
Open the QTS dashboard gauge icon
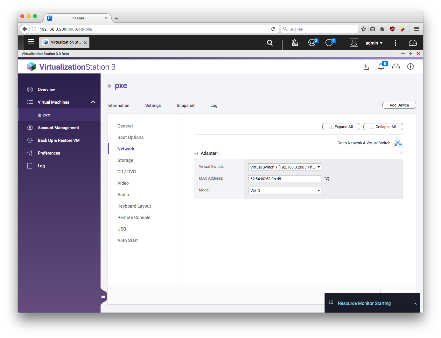click(x=413, y=43)
